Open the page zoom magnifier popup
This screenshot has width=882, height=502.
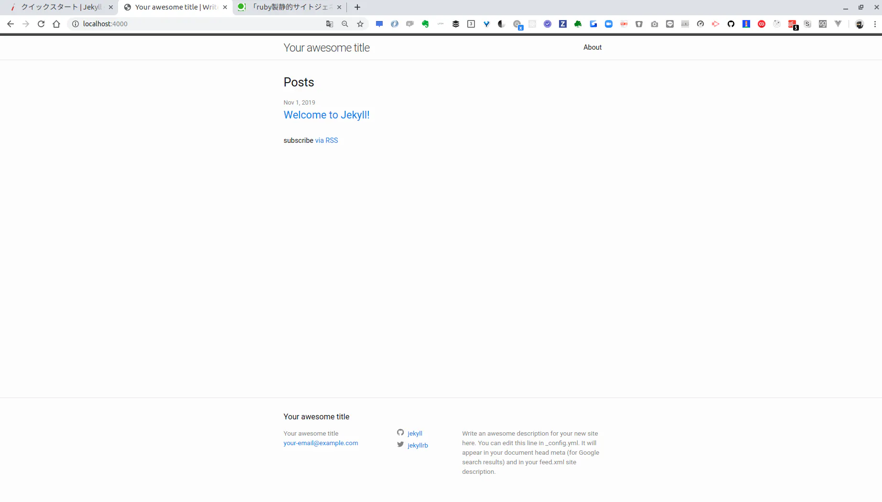click(344, 23)
